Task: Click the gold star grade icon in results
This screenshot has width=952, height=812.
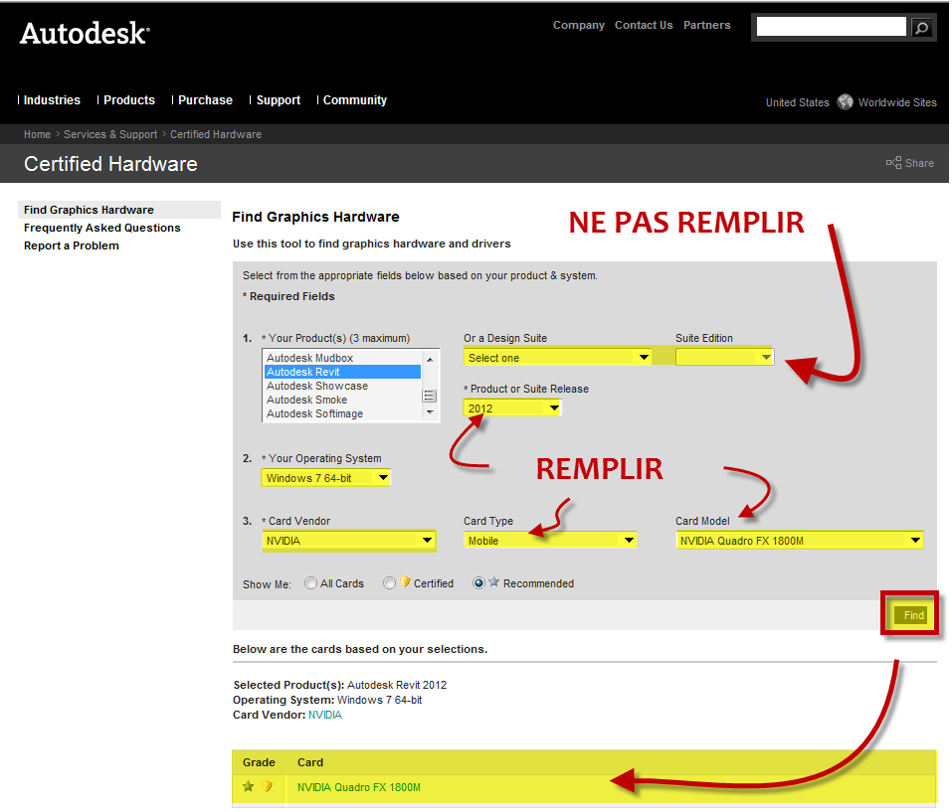Action: (x=248, y=786)
